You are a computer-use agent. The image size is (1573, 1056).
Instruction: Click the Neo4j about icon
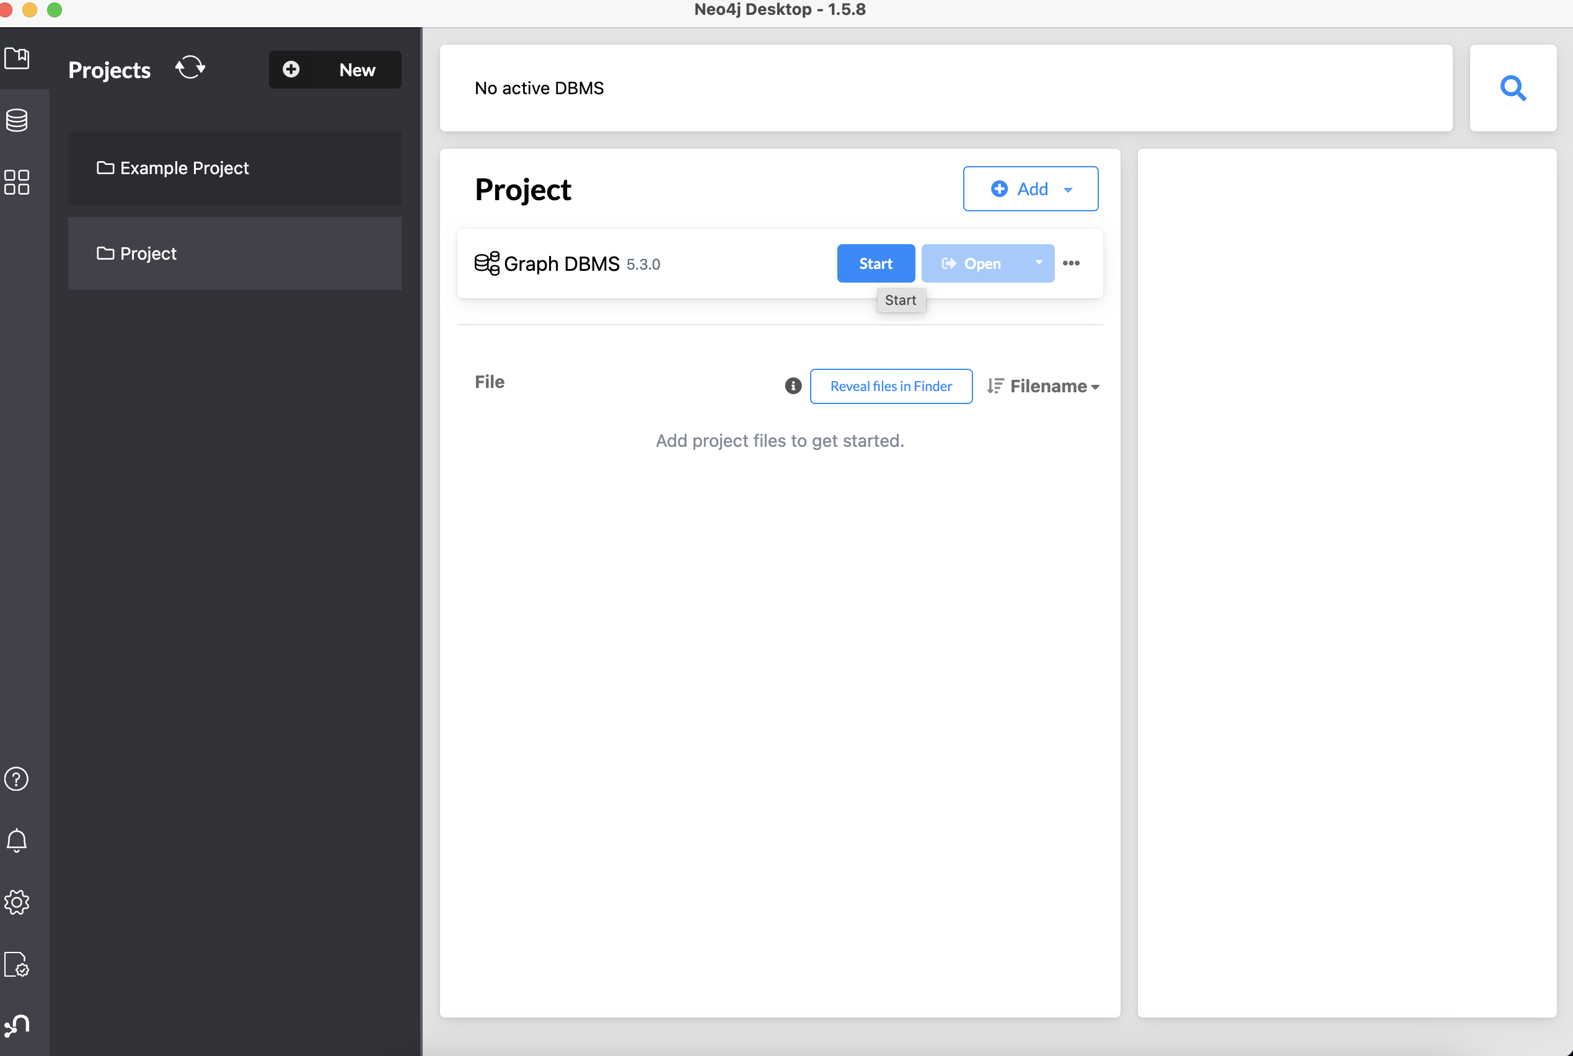(x=17, y=1026)
